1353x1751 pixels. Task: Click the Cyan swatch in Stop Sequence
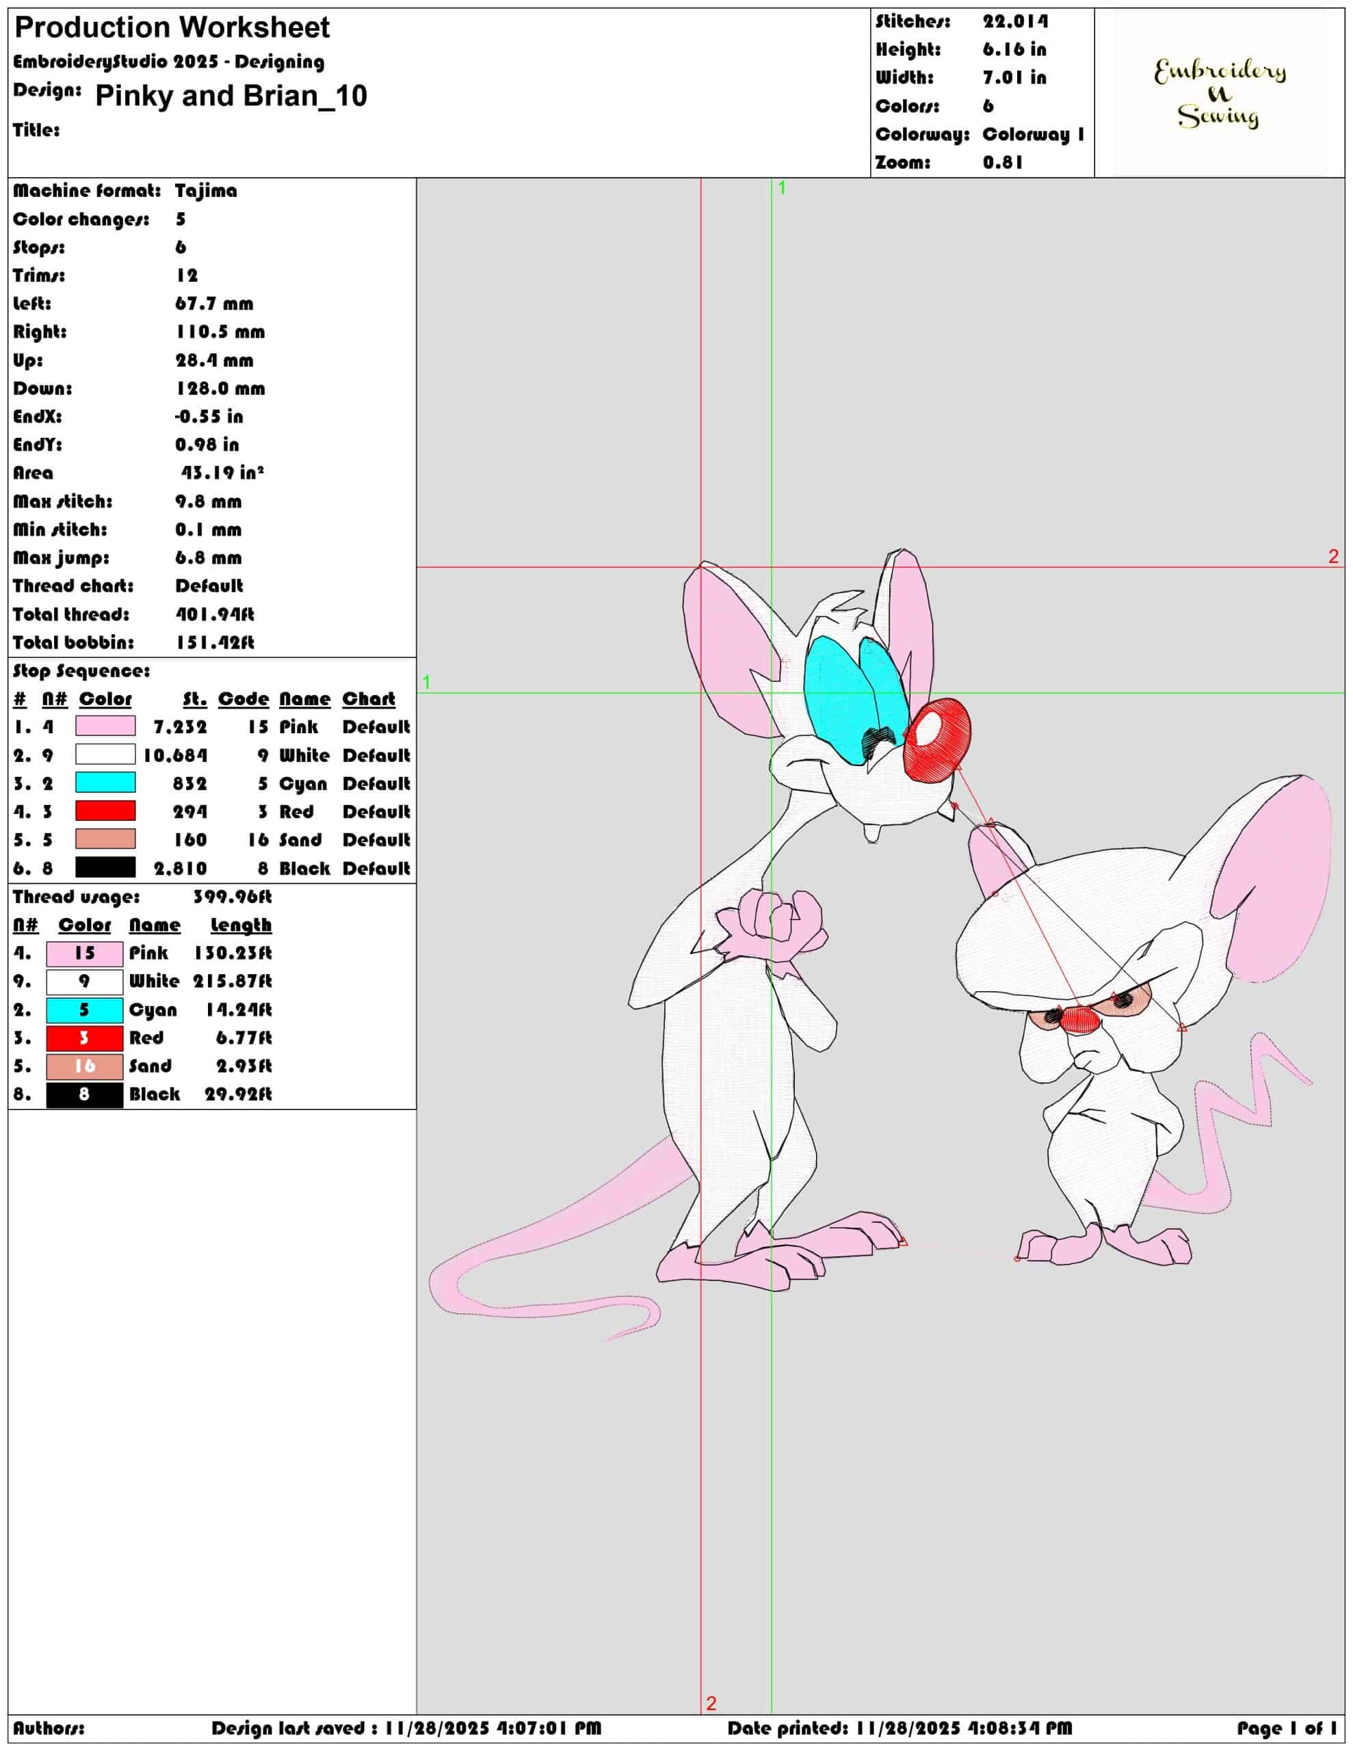point(105,782)
